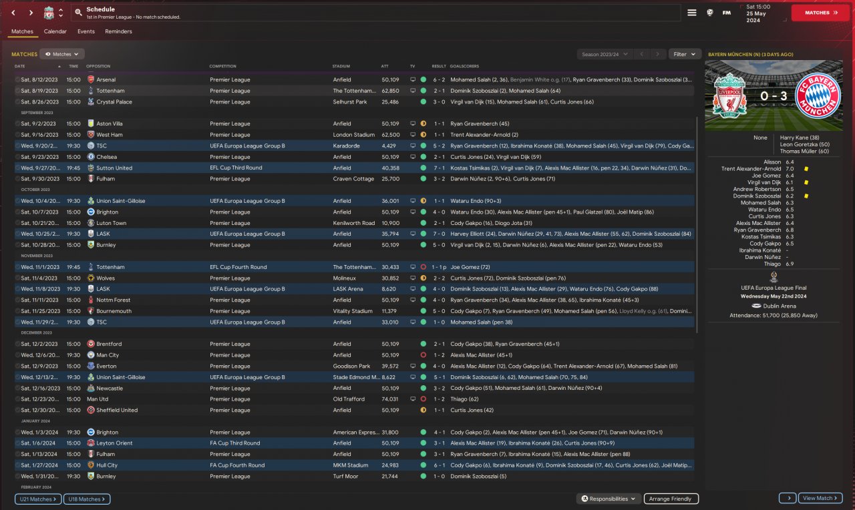This screenshot has width=855, height=510.
Task: Click the Newcastle club badge
Action: [91, 389]
